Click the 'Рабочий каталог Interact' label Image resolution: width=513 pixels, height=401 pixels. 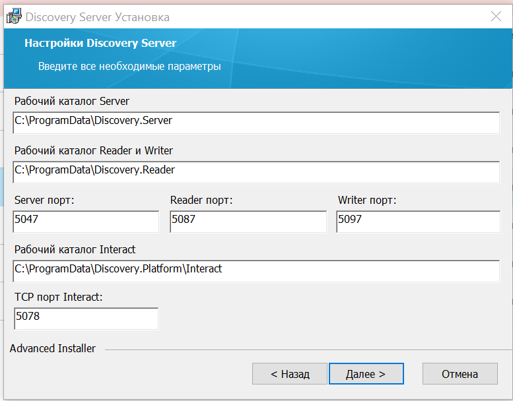[x=75, y=249]
